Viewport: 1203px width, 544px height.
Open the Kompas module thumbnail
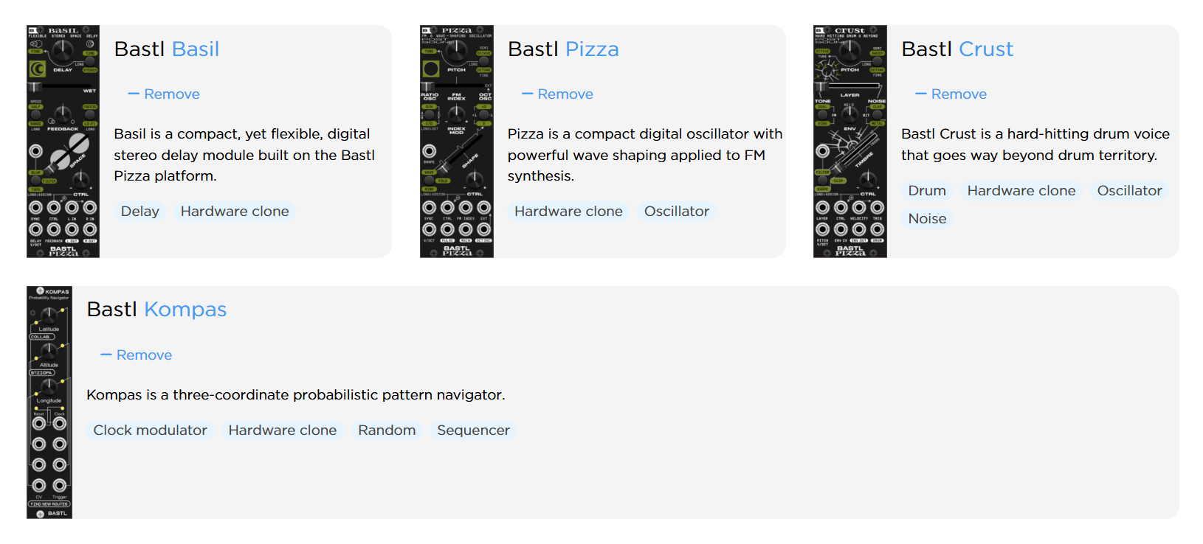49,402
